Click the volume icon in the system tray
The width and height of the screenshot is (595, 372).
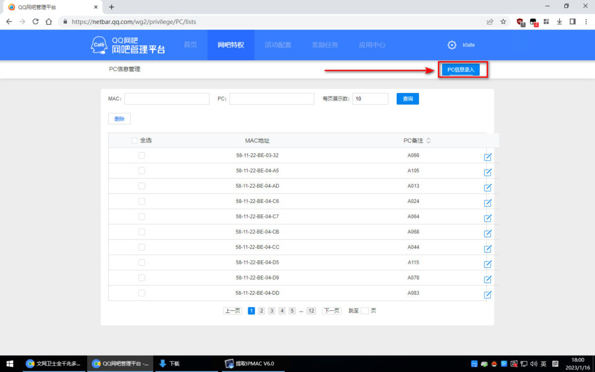pos(533,363)
